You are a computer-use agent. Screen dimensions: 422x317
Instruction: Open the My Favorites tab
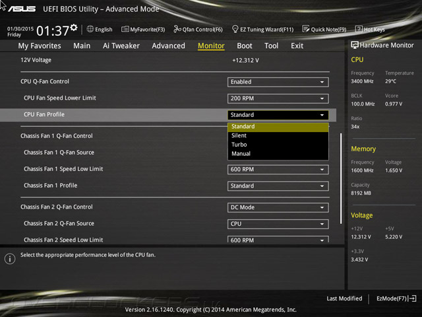point(40,46)
